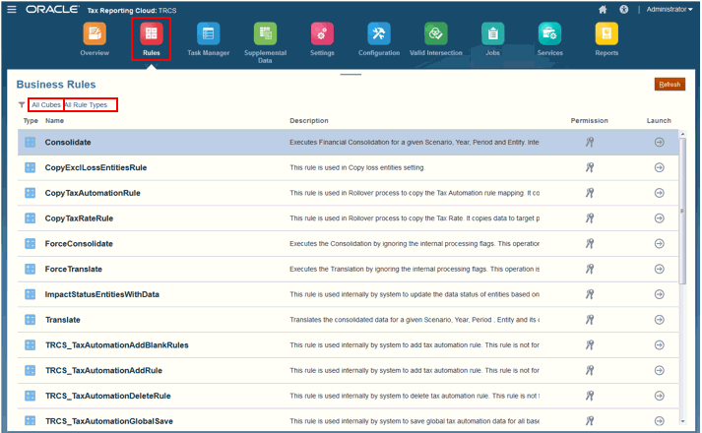The image size is (702, 433).
Task: Click the scrollbar up arrow
Action: pyautogui.click(x=682, y=134)
